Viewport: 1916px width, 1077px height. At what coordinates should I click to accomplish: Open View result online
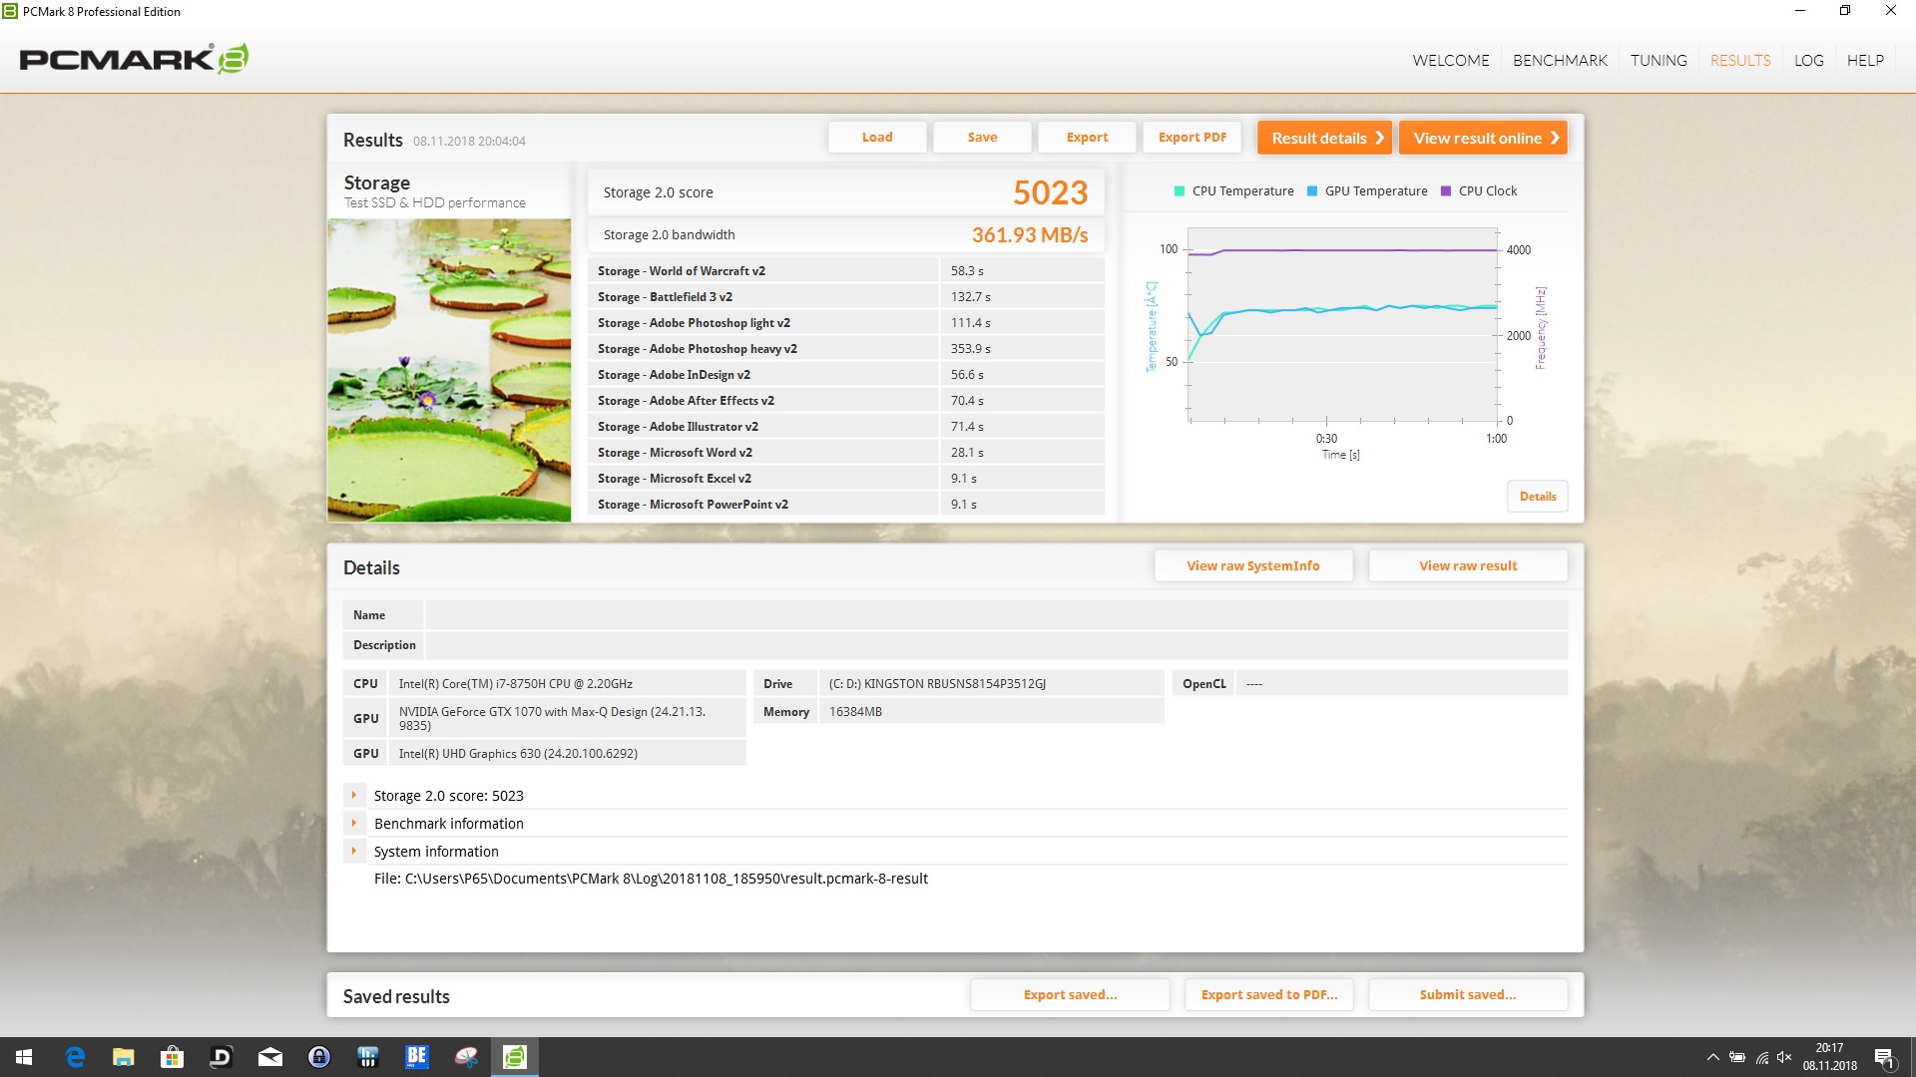click(1483, 138)
